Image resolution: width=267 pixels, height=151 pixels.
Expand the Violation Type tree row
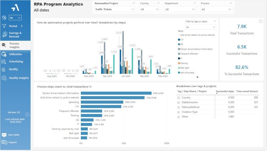click(179, 112)
